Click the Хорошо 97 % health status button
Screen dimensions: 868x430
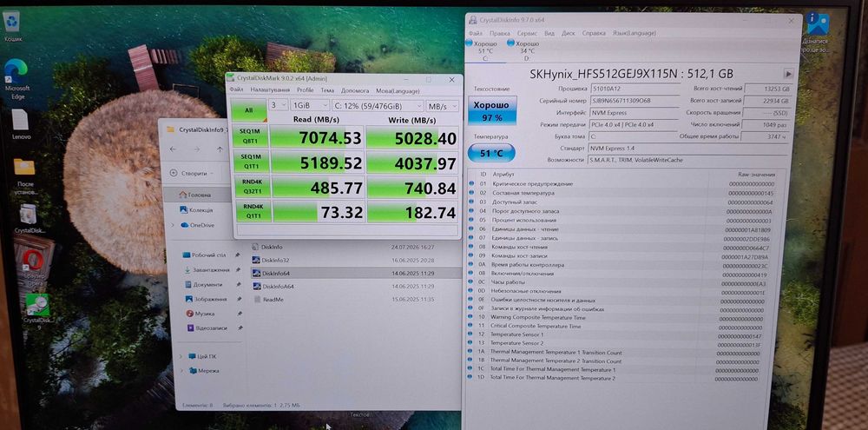tap(492, 110)
